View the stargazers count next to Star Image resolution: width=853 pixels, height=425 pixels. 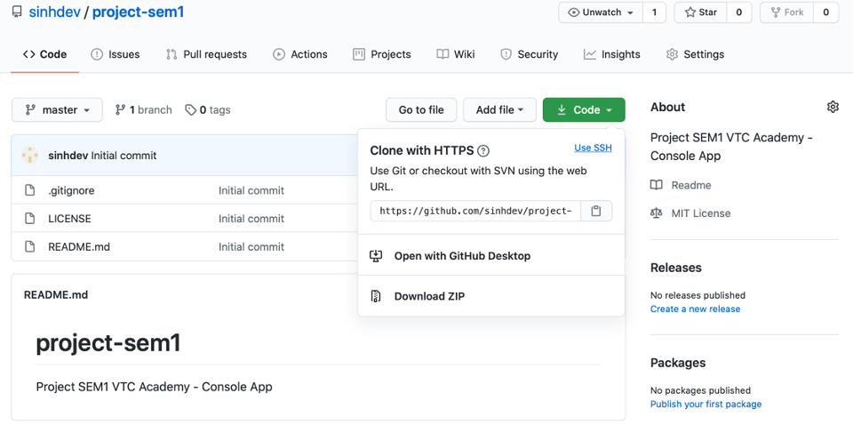(x=738, y=12)
